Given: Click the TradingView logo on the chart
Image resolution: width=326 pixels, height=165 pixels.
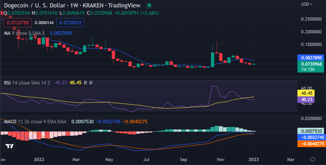Looking at the screenshot, I should [x=10, y=146].
